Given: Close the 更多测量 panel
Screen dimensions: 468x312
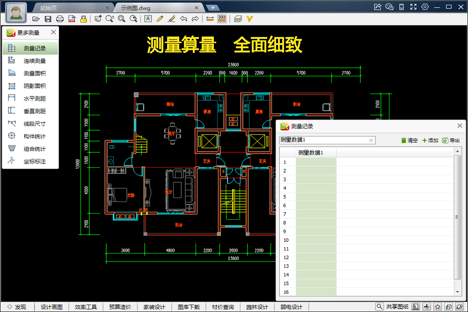Looking at the screenshot, I should (x=53, y=32).
